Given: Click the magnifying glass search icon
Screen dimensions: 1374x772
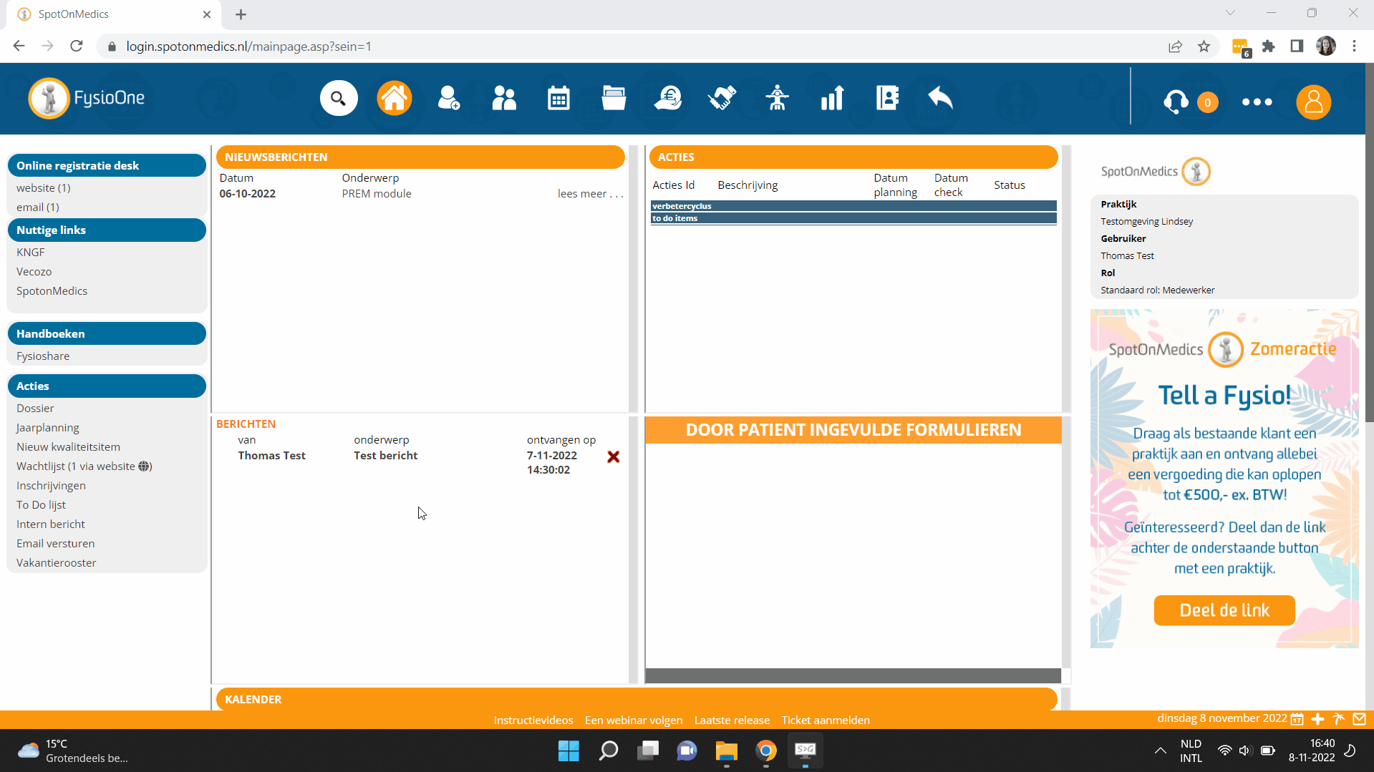Looking at the screenshot, I should (x=339, y=99).
